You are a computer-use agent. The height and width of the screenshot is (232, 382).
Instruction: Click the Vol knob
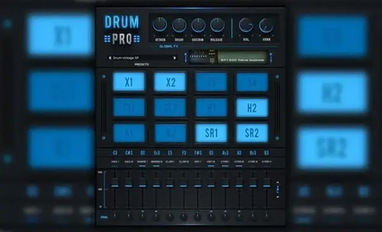(246, 25)
